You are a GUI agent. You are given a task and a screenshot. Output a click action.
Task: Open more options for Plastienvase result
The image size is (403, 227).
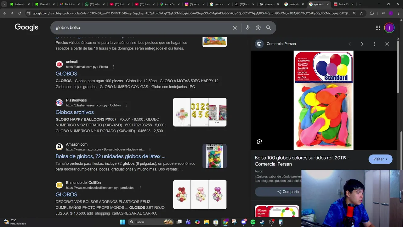[x=126, y=105]
